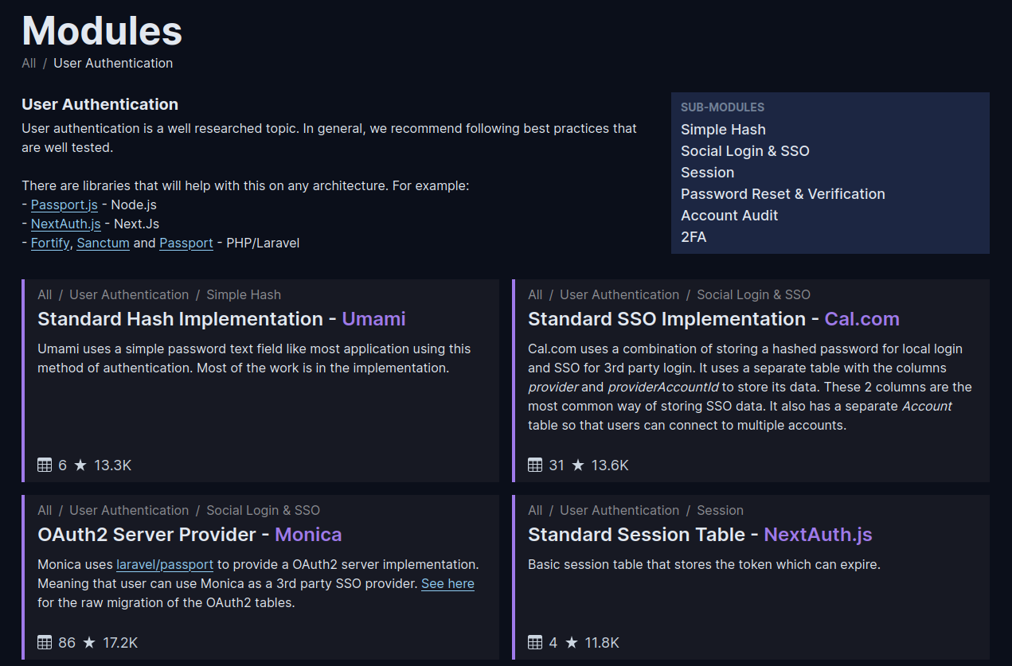Click the See here link in Monica card
This screenshot has width=1012, height=666.
pyautogui.click(x=447, y=583)
